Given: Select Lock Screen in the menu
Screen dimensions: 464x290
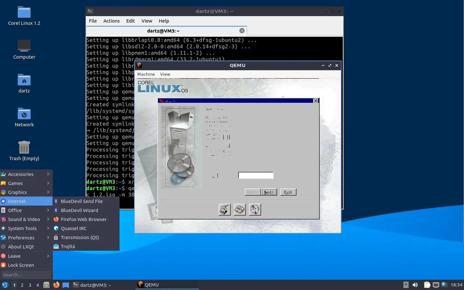Looking at the screenshot, I should click(x=26, y=265).
